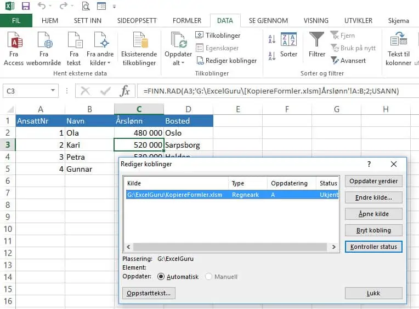Import data with Fra webområde
The width and height of the screenshot is (419, 309).
pos(44,49)
